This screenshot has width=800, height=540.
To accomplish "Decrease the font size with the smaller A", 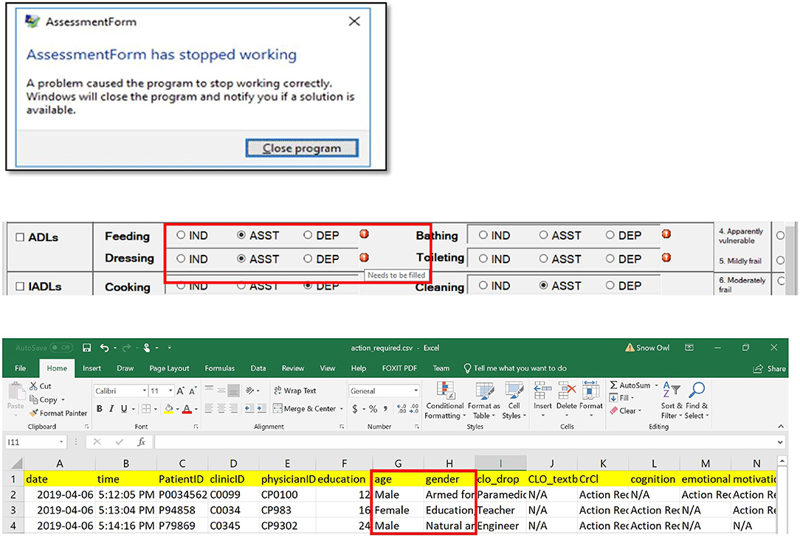I will pos(193,390).
